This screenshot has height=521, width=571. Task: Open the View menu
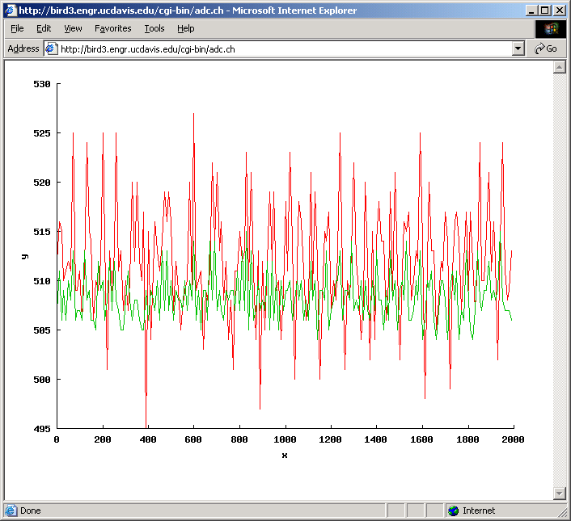pos(73,28)
